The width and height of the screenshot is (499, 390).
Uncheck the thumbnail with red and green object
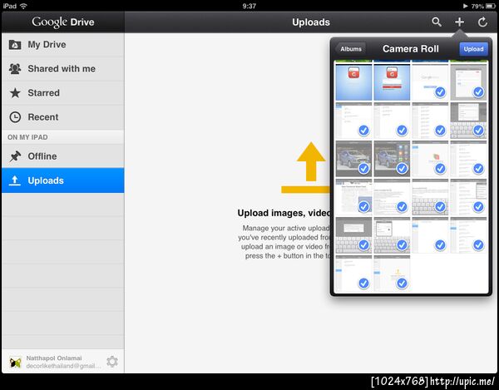(430, 159)
